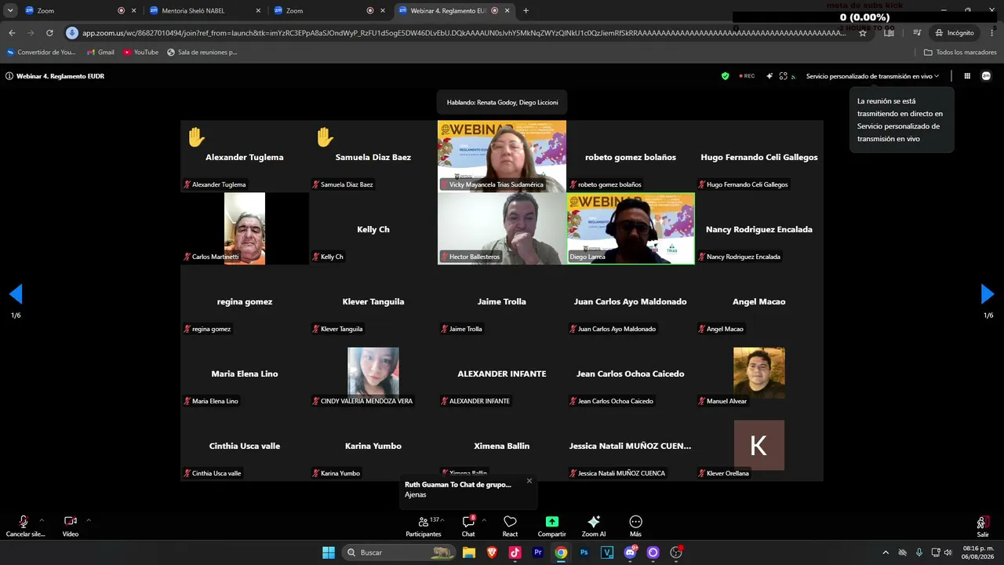Screen dimensions: 1004x565
Task: Expand the participants options caret
Action: (442, 520)
